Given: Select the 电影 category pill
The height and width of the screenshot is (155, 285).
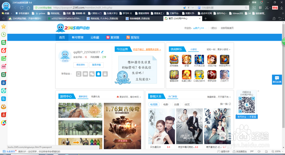Looking at the screenshot, I should pos(166,104).
